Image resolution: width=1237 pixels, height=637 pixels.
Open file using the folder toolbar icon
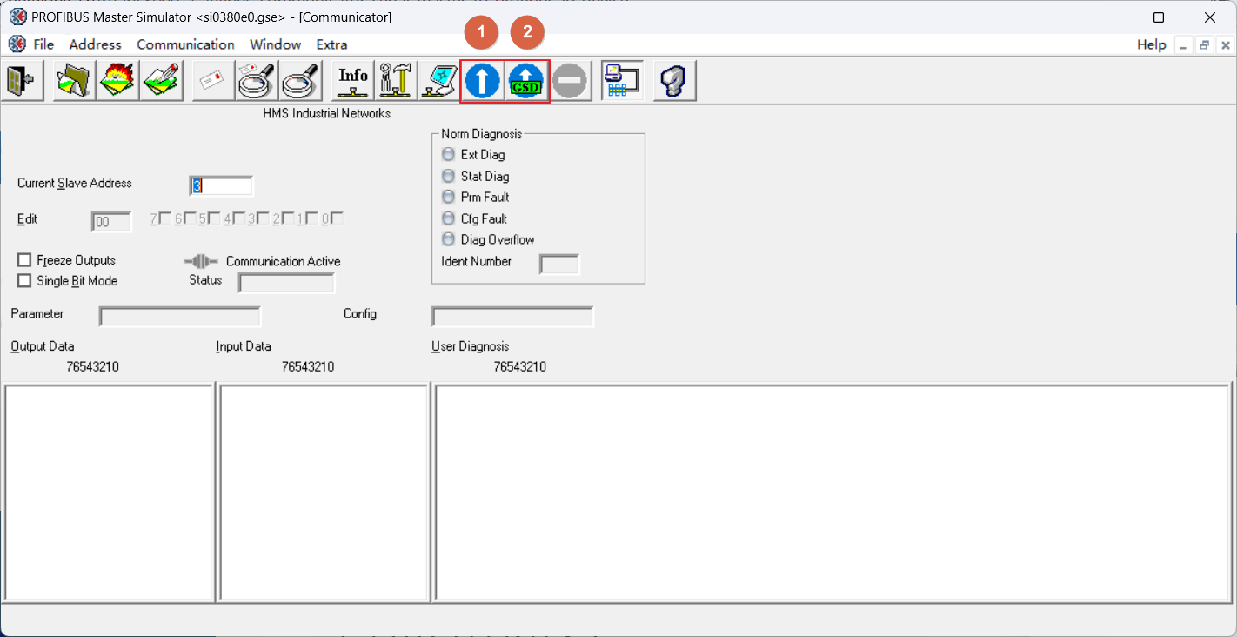[x=74, y=81]
